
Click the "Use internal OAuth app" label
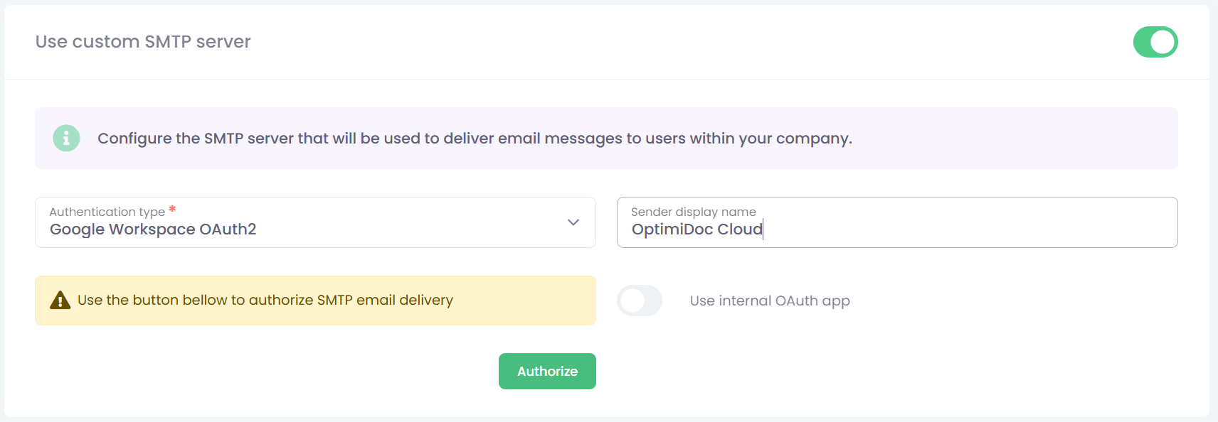pos(770,301)
